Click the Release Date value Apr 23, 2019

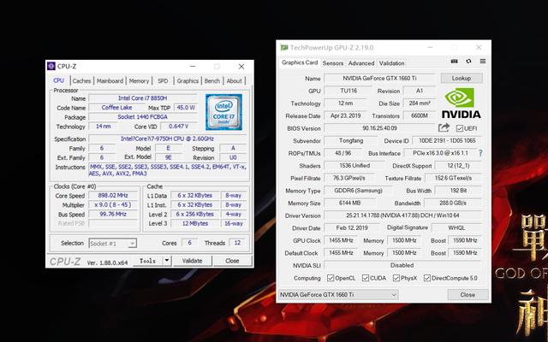[x=345, y=115]
